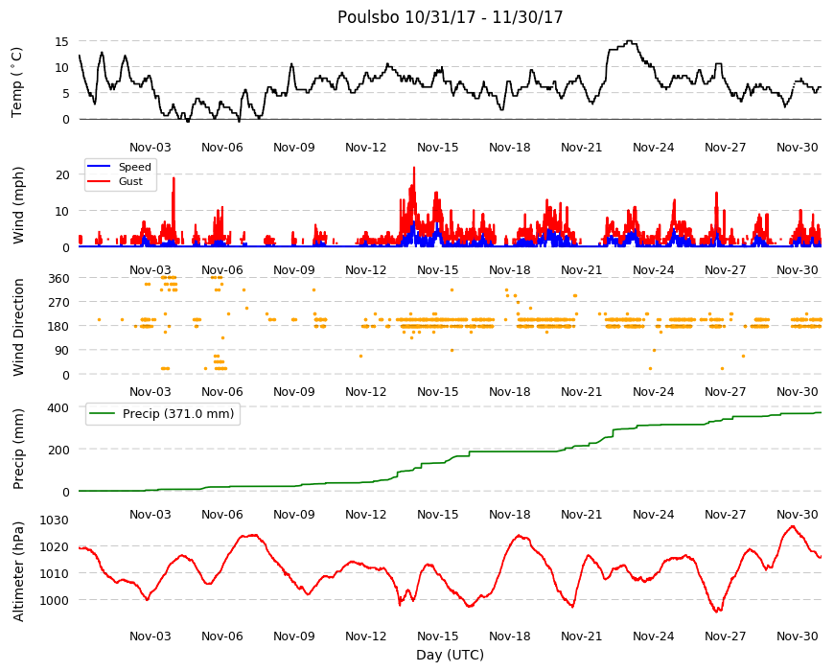Click the 1030 tick on altimeter axis
The image size is (834, 671).
pyautogui.click(x=55, y=520)
